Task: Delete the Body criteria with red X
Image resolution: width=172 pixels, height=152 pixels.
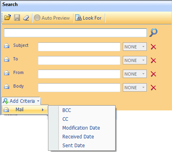Action: (153, 88)
